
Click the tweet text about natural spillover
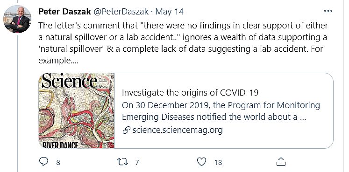point(183,43)
